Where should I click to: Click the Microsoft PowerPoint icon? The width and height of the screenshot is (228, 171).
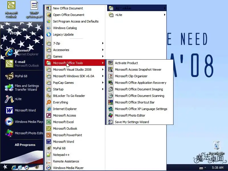point(48,135)
